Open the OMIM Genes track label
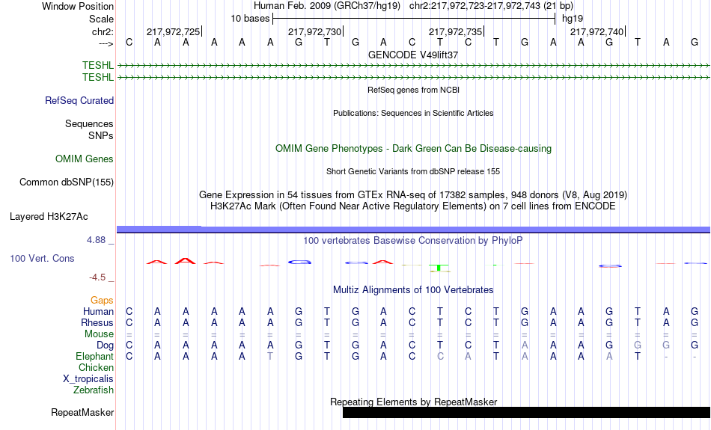Screen dimensions: 711x430 tap(85, 159)
